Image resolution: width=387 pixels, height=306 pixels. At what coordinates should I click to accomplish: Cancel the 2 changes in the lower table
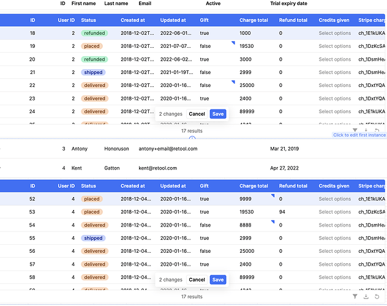pyautogui.click(x=197, y=280)
